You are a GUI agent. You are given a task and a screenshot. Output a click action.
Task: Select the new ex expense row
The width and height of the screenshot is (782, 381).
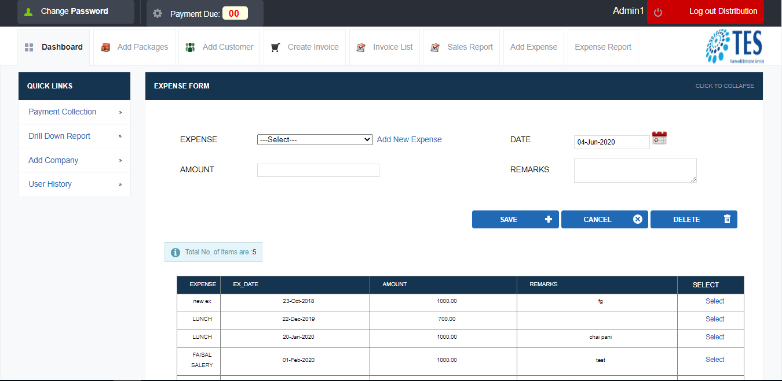point(715,301)
